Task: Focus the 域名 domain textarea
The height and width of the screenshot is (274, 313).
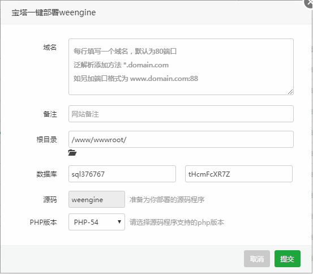Action: pos(181,67)
